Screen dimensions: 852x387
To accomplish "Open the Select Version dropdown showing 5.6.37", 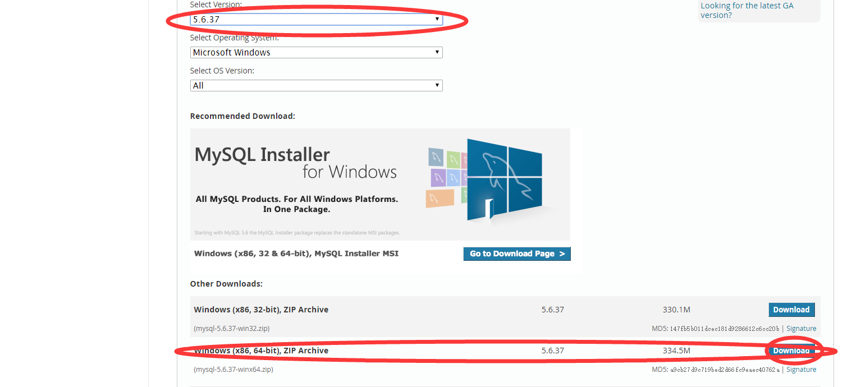I will coord(316,19).
